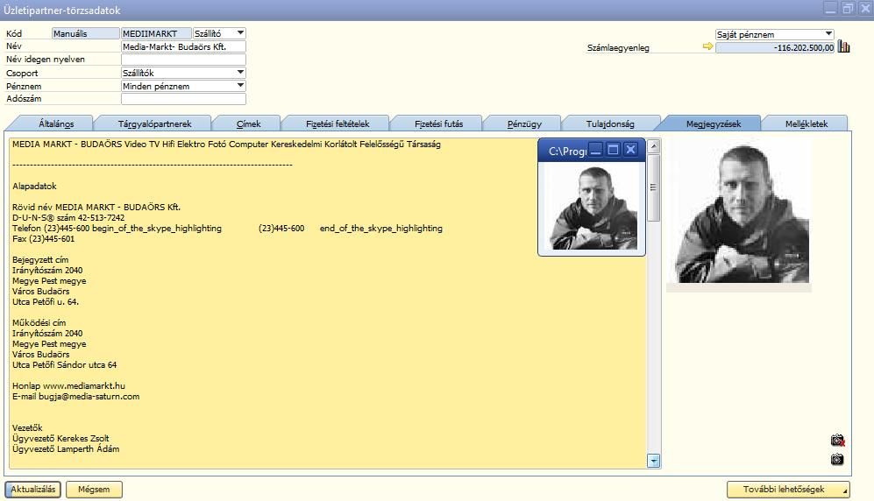Click the account balance chart icon
Screen dimensions: 874x501
click(x=844, y=47)
